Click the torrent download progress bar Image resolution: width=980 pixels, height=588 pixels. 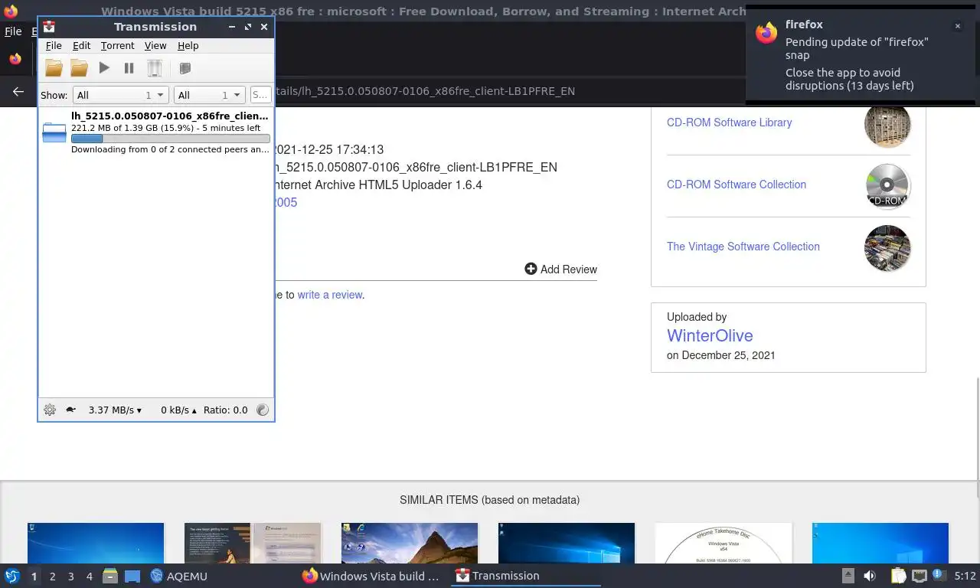coord(170,139)
